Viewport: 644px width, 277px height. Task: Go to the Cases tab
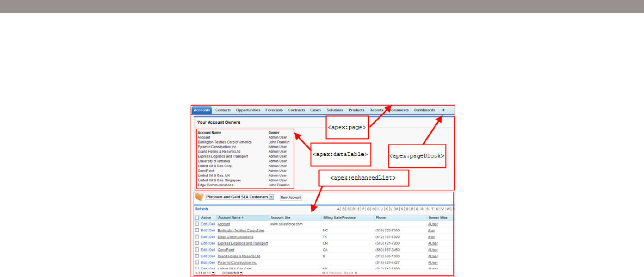point(315,110)
